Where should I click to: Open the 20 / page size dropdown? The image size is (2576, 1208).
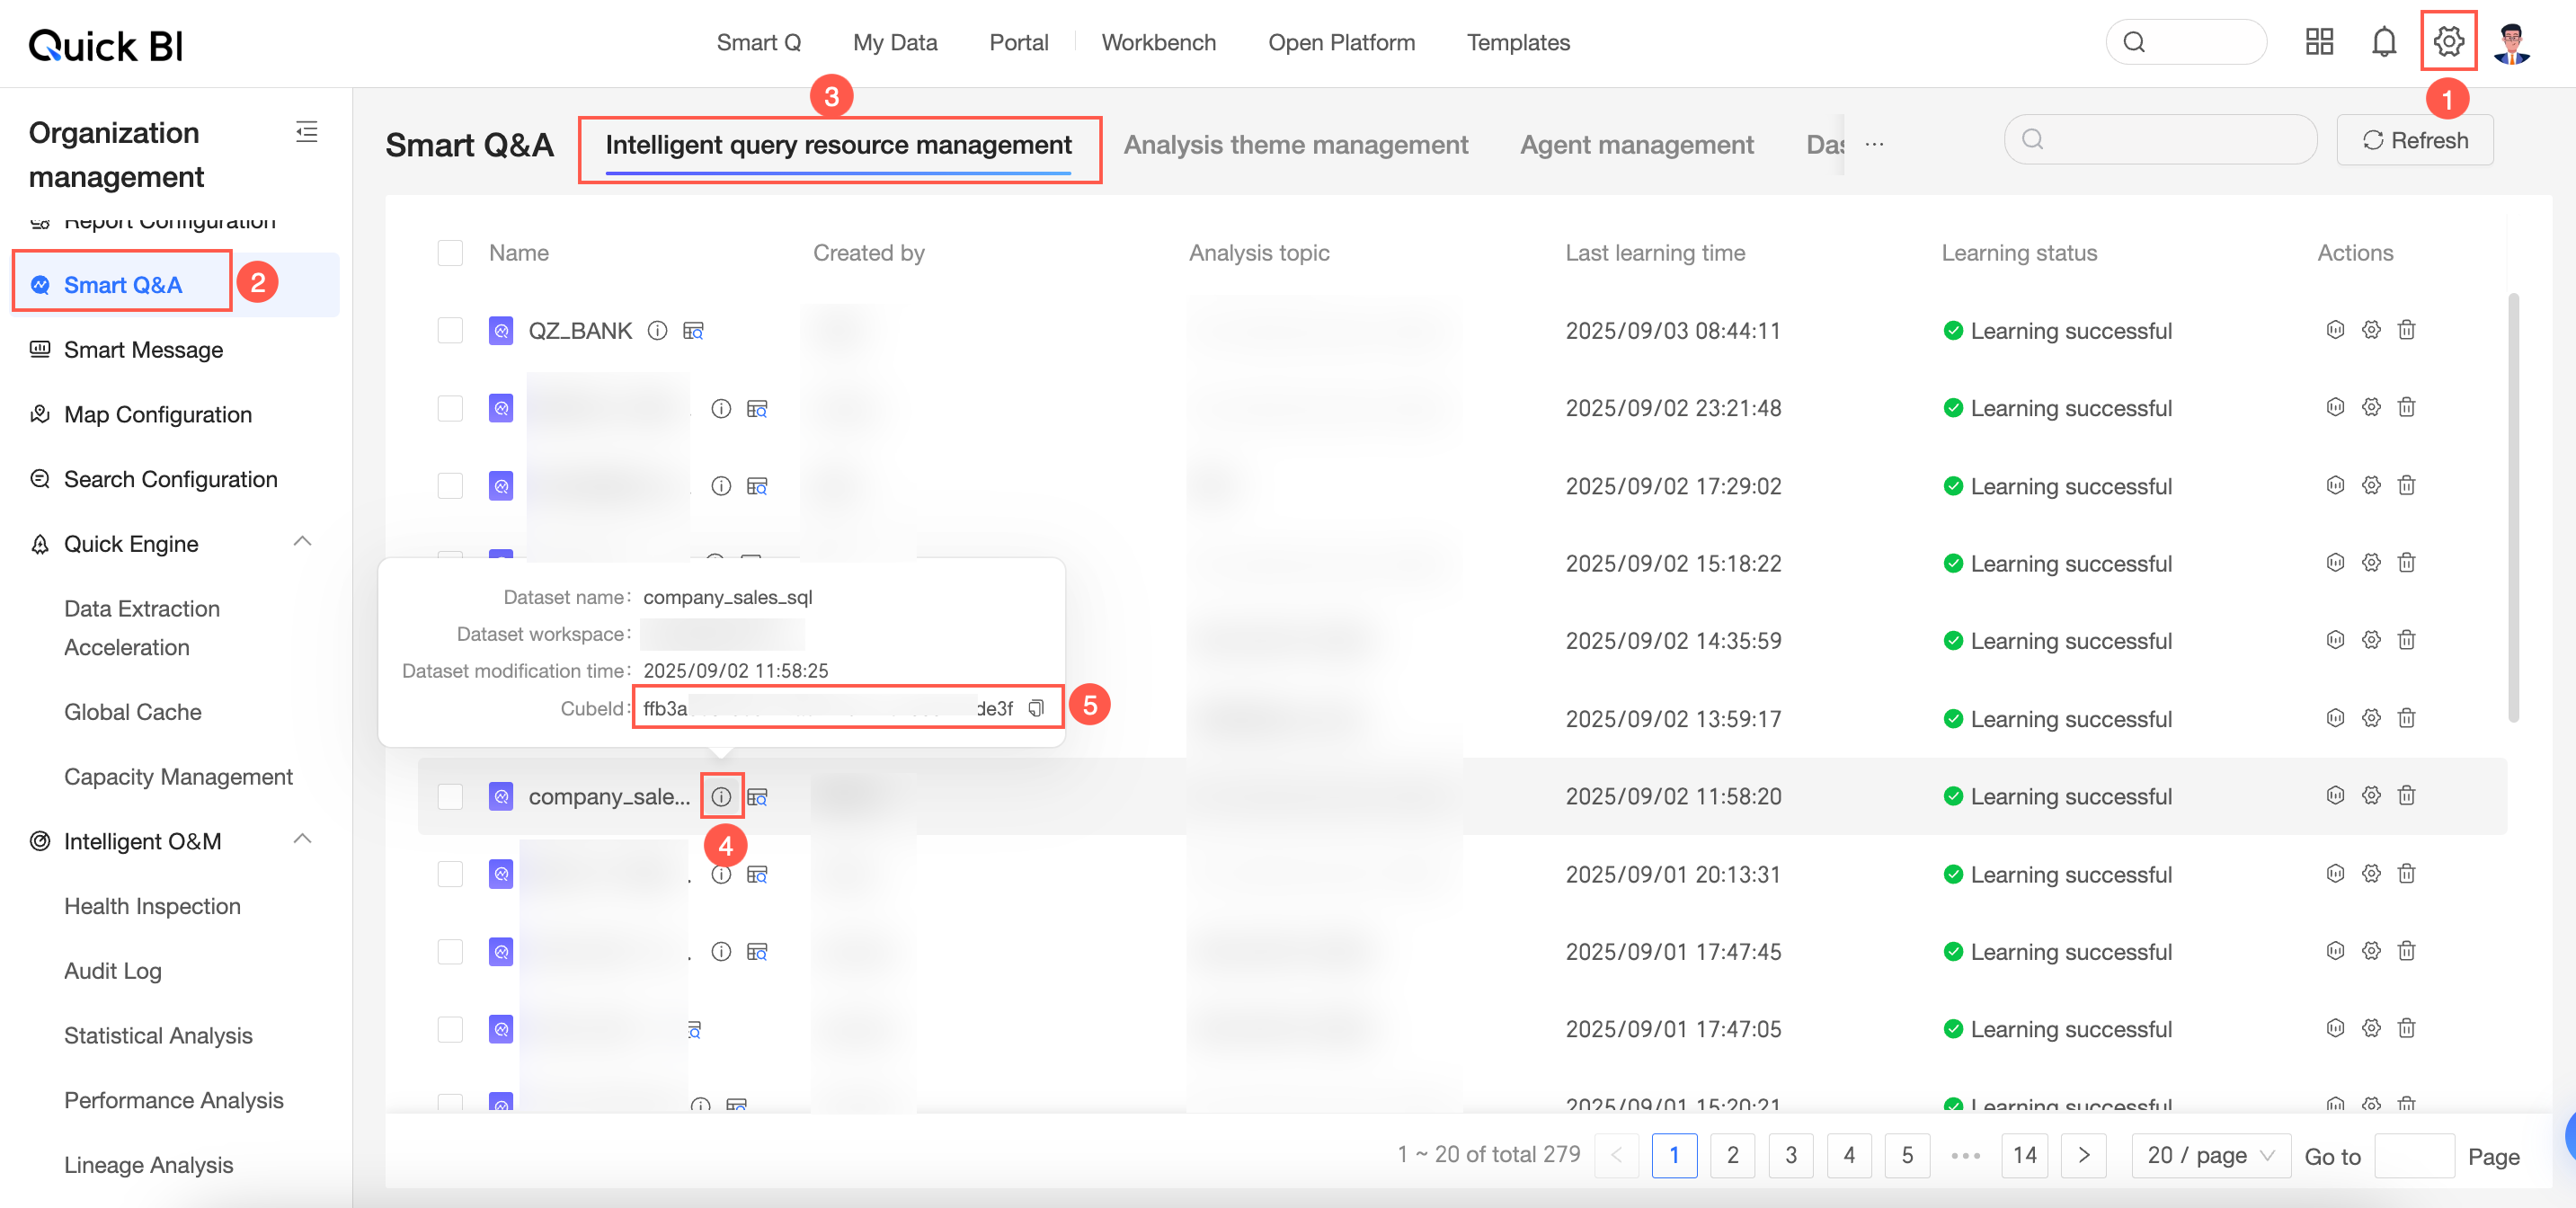[x=2210, y=1155]
